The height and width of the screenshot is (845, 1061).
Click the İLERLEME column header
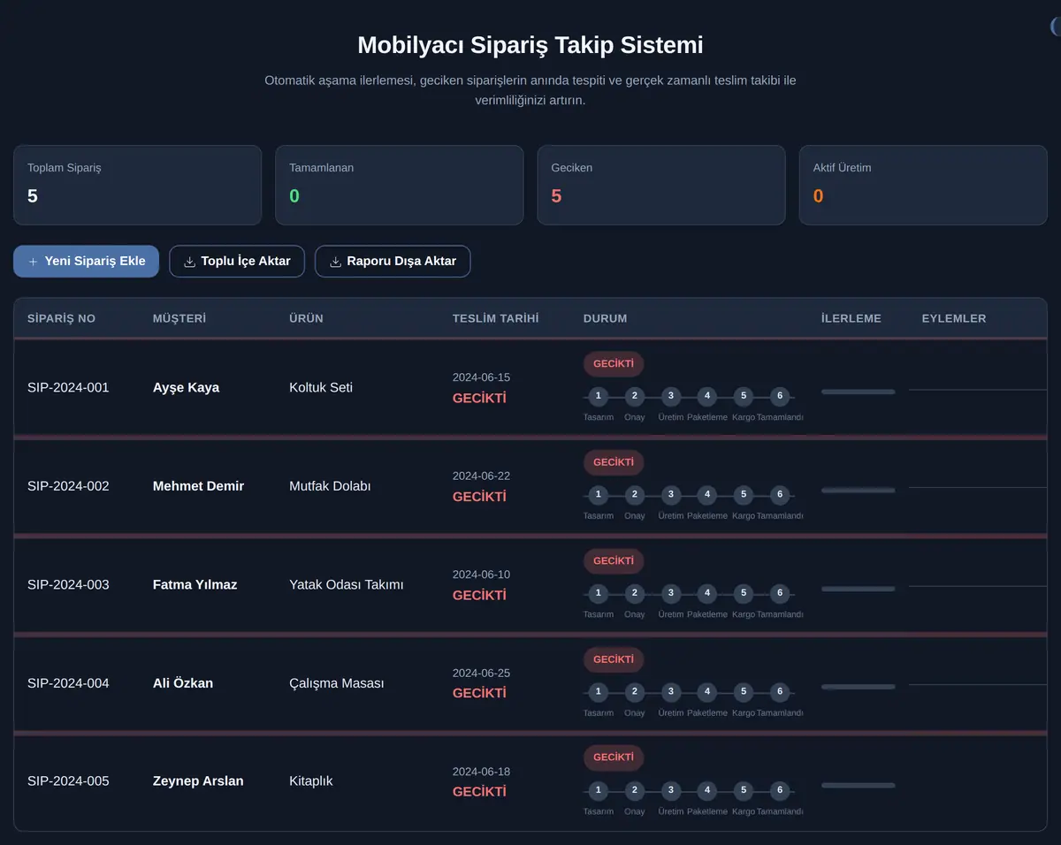851,318
